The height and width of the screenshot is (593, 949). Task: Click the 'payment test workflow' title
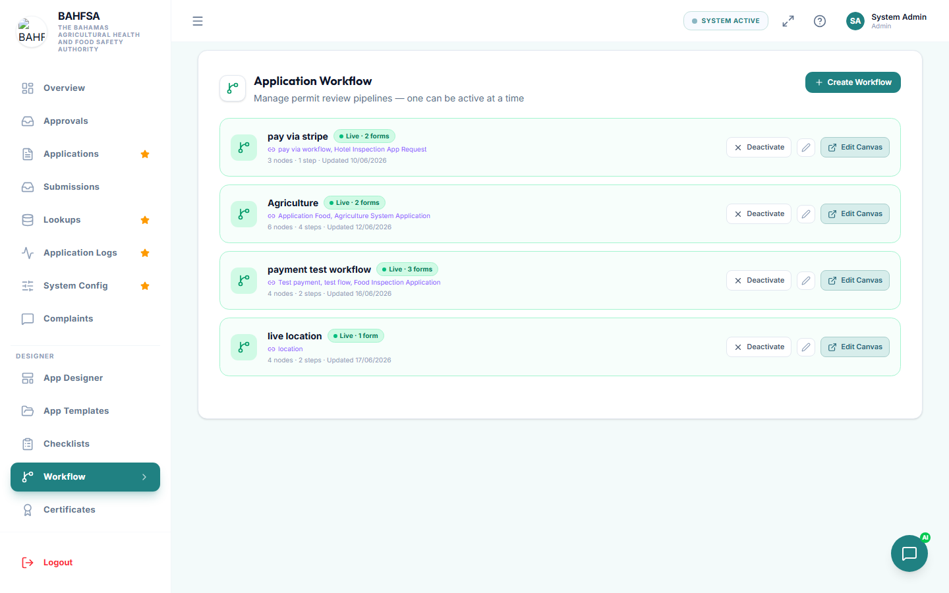[319, 269]
